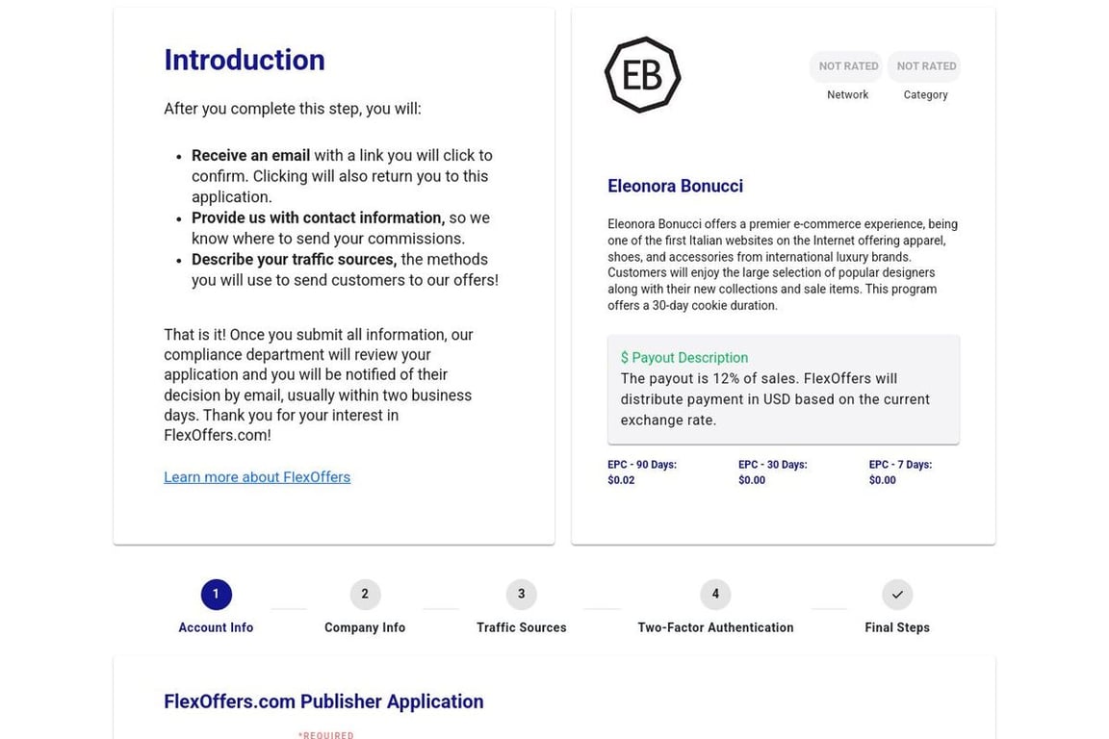Click the 'That is it! Once you submit' paragraph
Viewport: 1109px width, 739px height.
coord(319,385)
